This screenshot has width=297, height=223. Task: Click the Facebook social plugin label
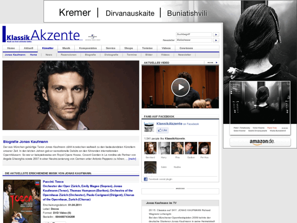(160, 179)
